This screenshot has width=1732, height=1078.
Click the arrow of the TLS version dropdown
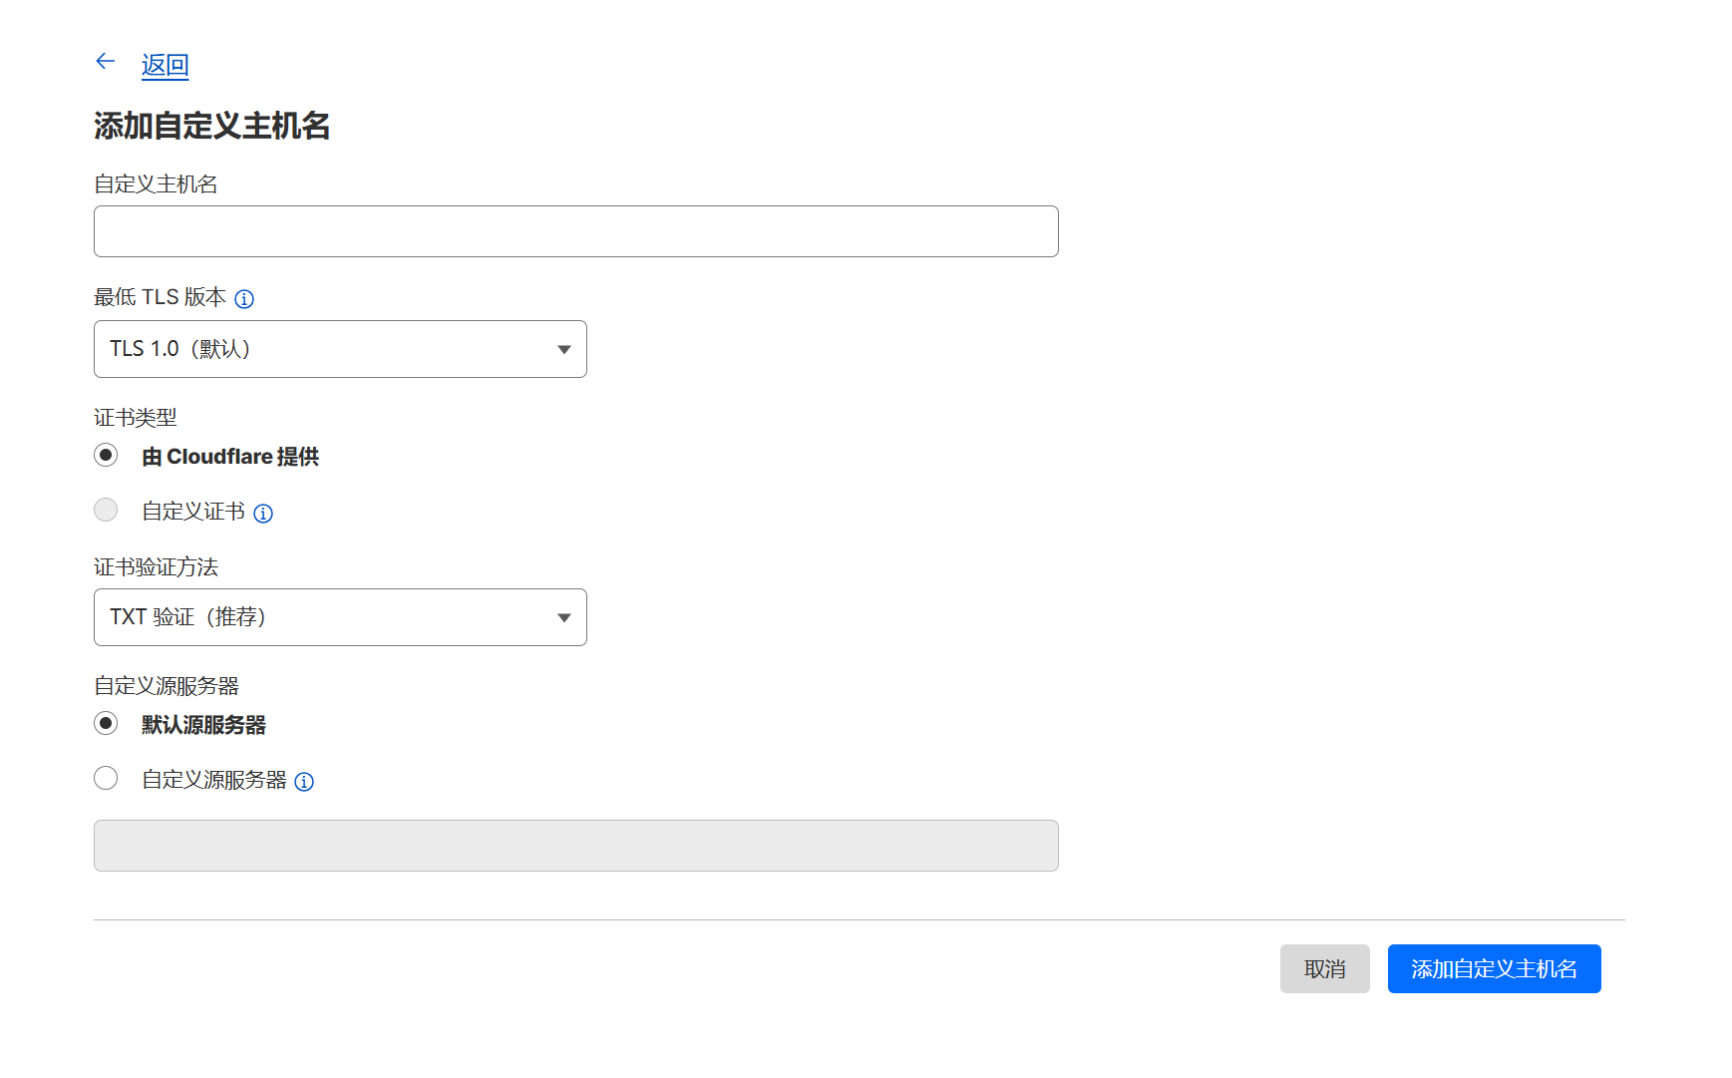(563, 349)
